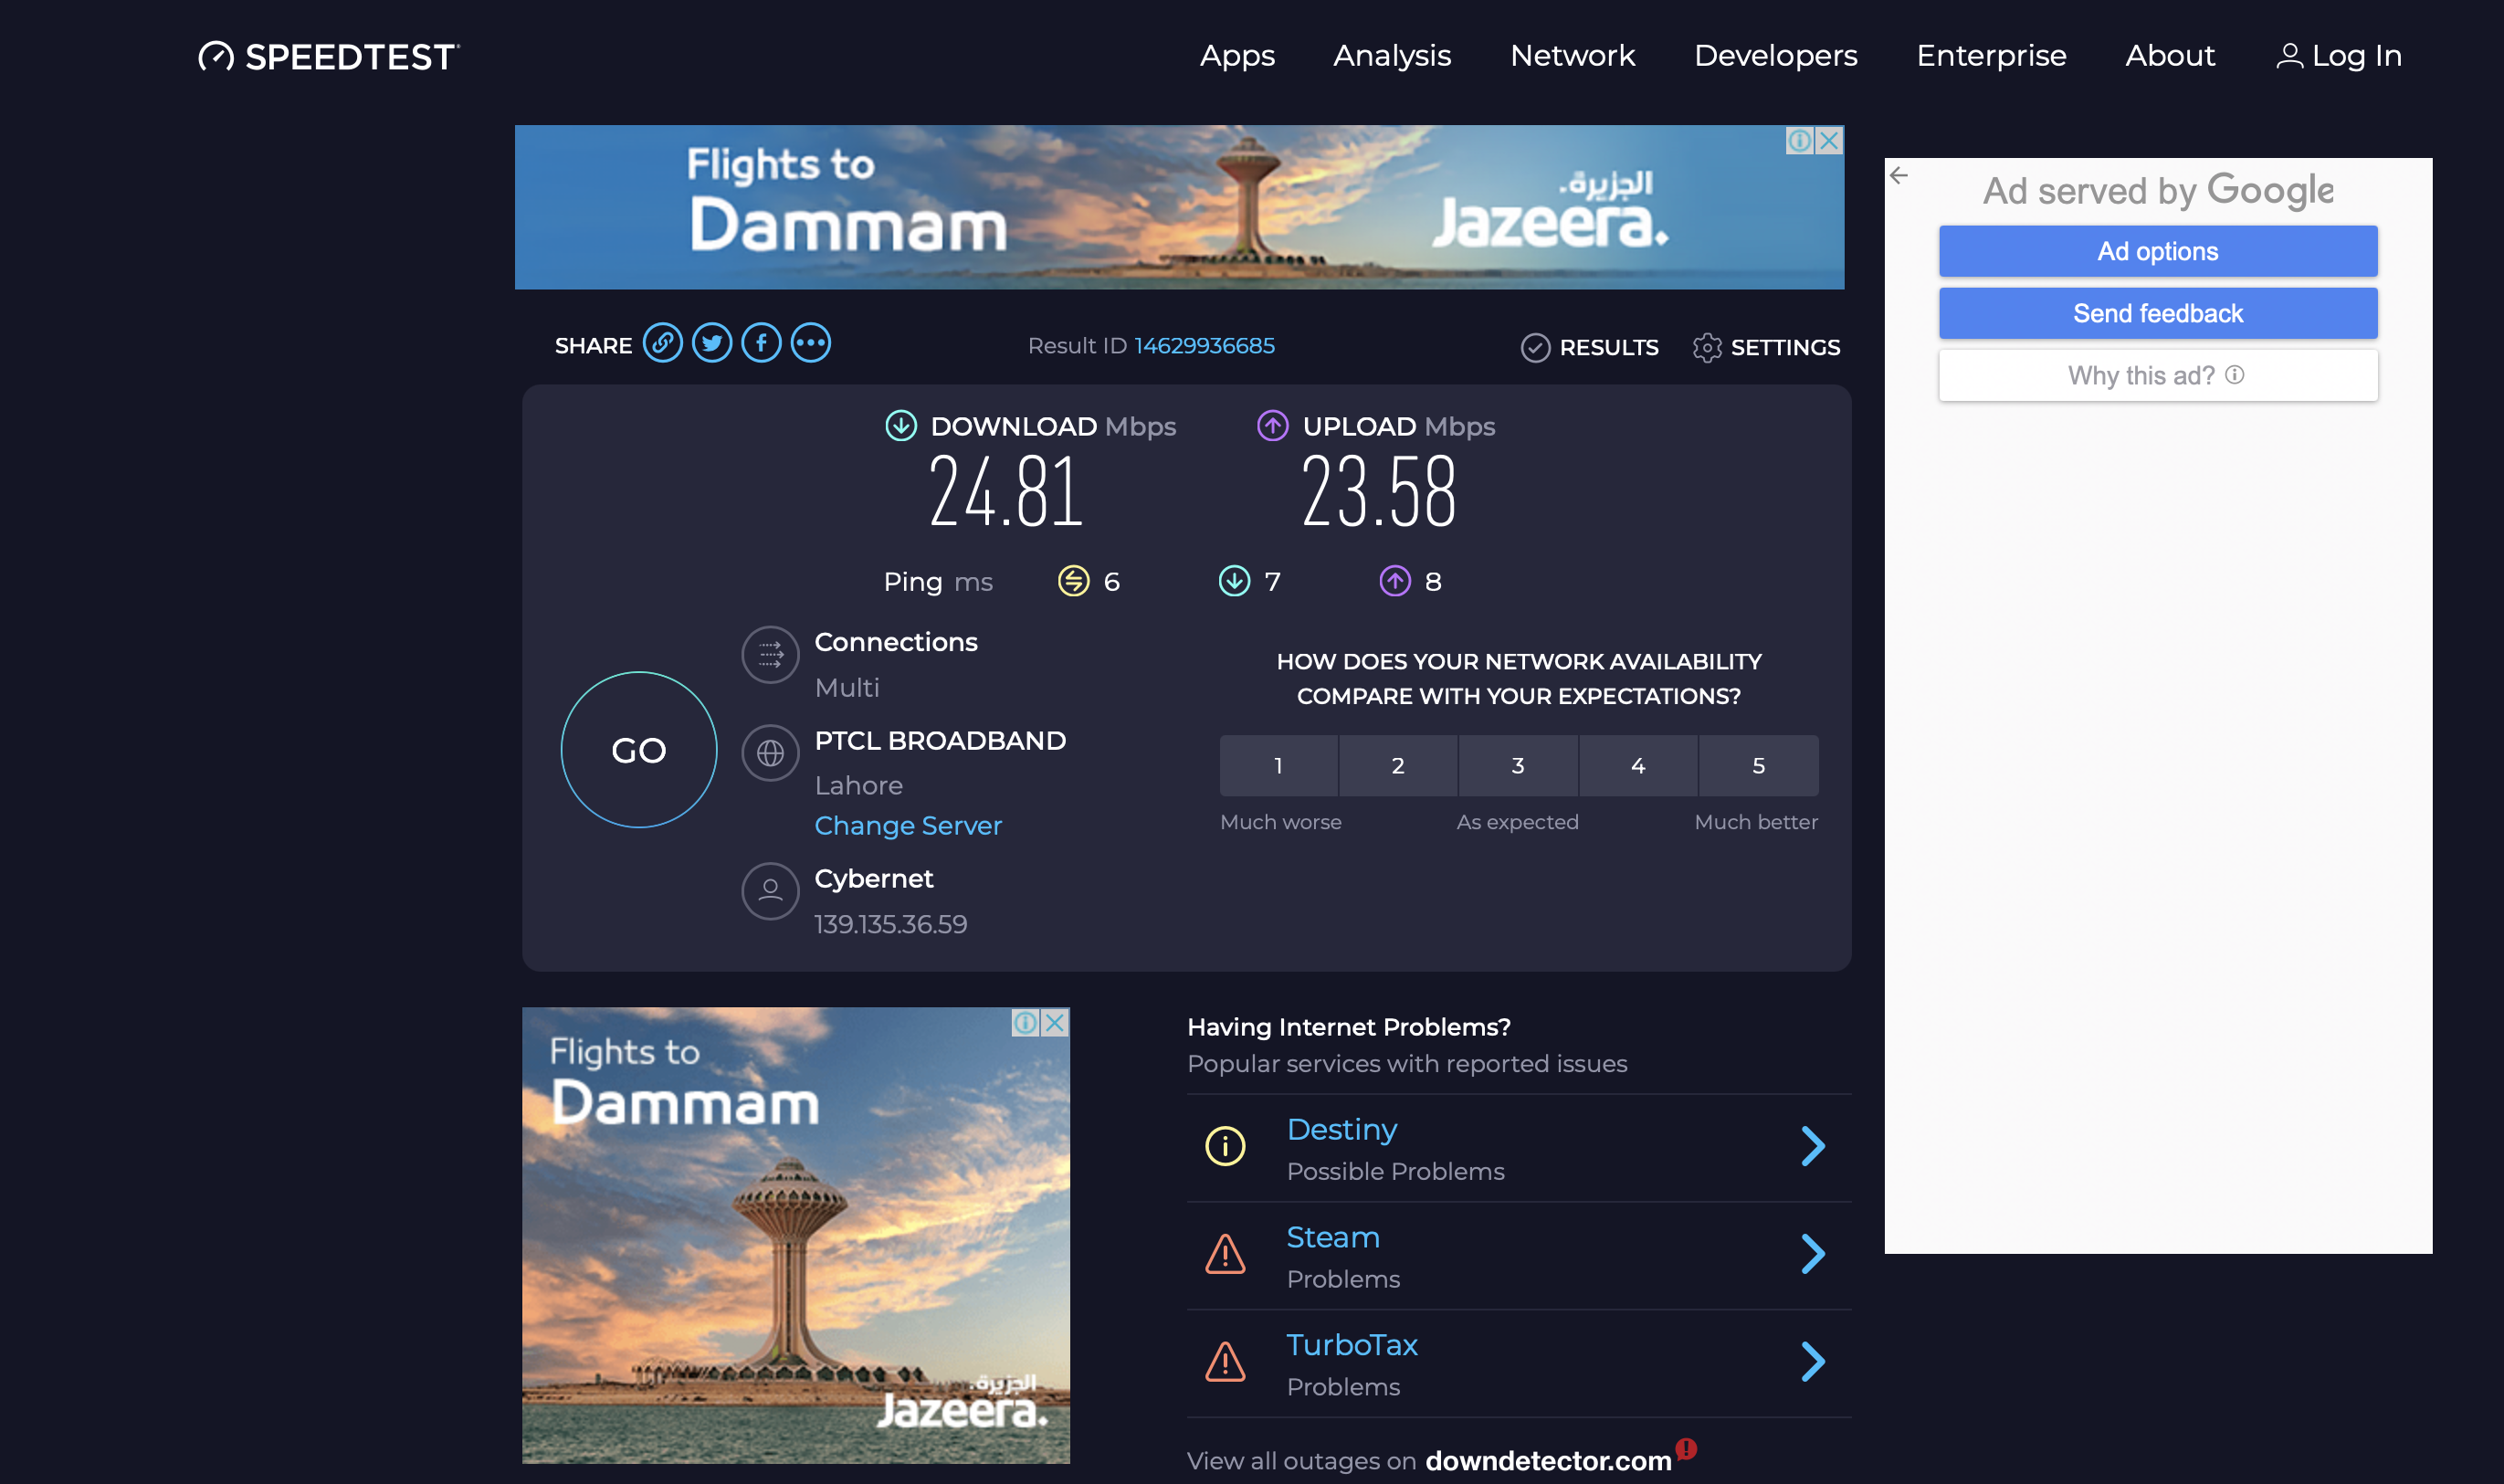The width and height of the screenshot is (2504, 1484).
Task: Rate network availability as 1
Action: click(x=1278, y=766)
